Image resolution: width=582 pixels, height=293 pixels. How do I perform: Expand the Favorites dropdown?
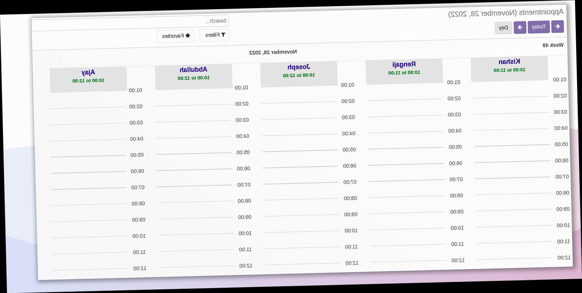(176, 36)
